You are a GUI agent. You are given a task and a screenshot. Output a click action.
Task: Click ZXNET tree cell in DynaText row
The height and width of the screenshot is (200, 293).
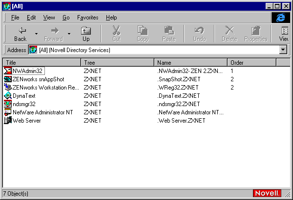pyautogui.click(x=92, y=96)
